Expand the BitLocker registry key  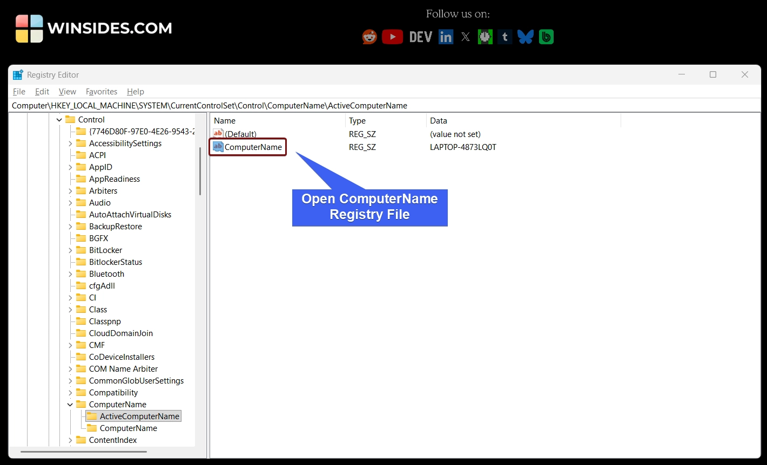(x=70, y=250)
